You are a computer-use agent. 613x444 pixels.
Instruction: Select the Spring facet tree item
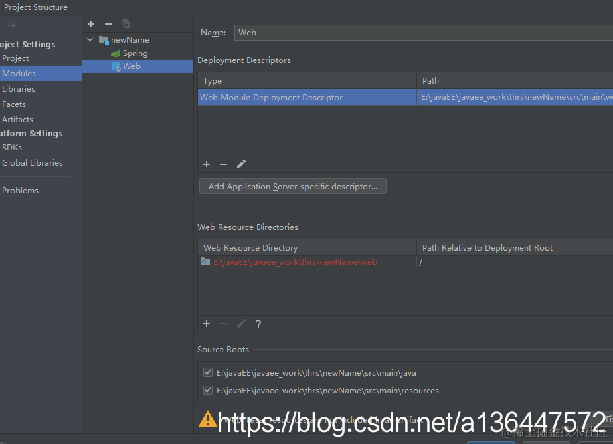point(135,53)
